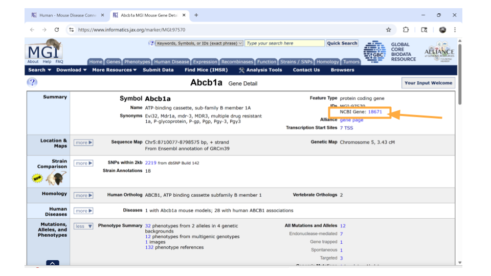
Task: Open the 7 TSS link
Action: point(346,128)
